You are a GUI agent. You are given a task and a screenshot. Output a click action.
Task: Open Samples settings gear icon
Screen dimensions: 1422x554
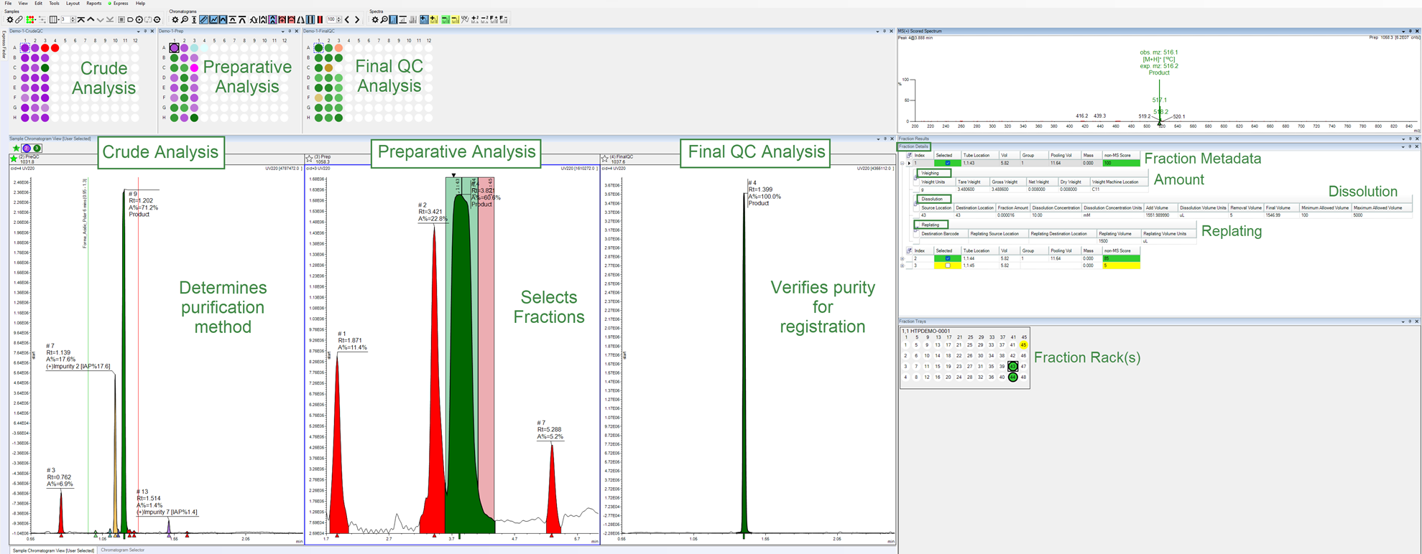pos(10,19)
